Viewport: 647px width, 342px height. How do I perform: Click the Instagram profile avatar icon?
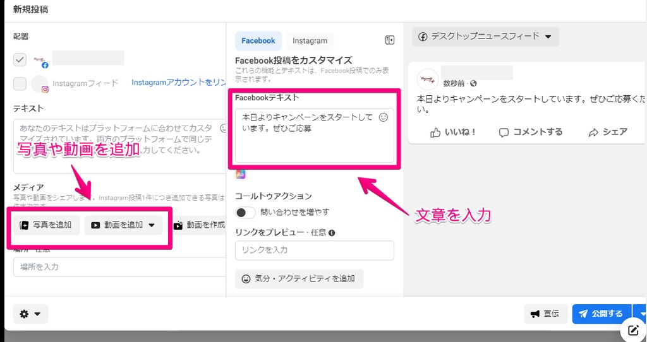coord(40,84)
